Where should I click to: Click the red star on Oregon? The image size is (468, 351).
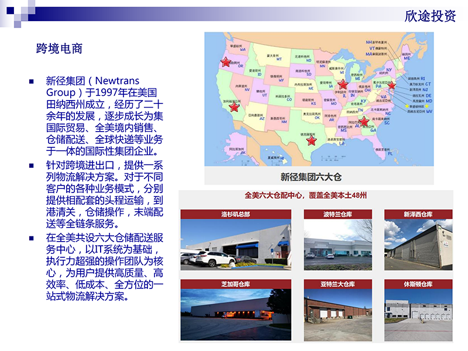click(226, 62)
